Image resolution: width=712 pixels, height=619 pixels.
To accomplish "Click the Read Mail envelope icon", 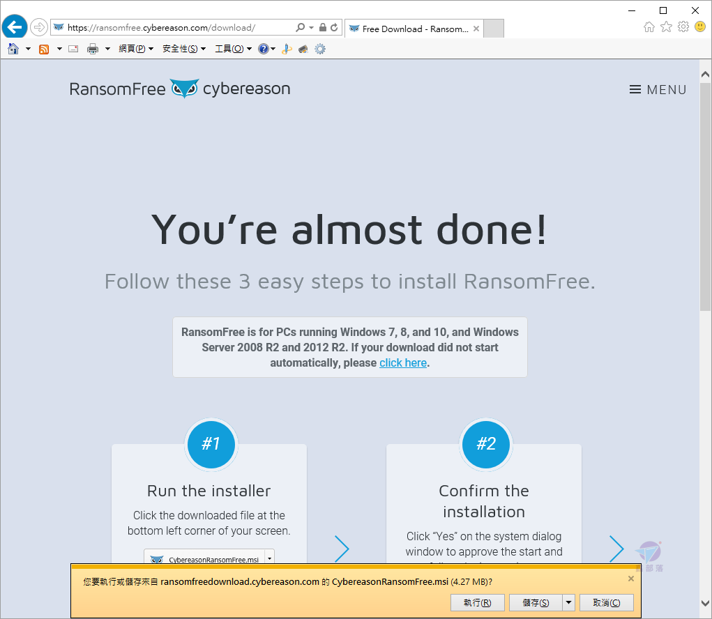I will click(73, 49).
